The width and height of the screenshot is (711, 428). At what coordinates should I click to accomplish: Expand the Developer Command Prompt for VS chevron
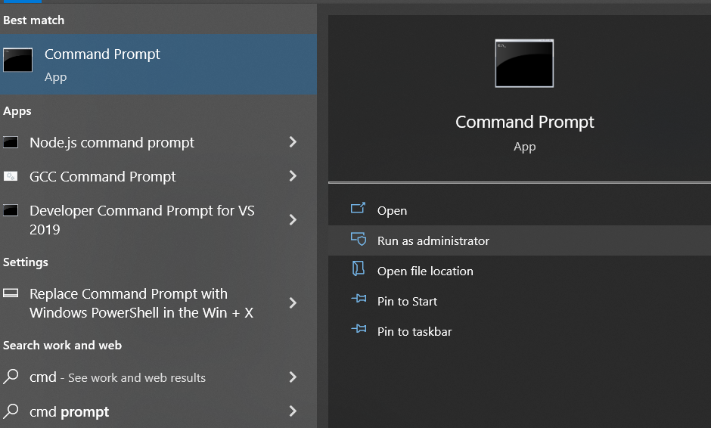[293, 220]
